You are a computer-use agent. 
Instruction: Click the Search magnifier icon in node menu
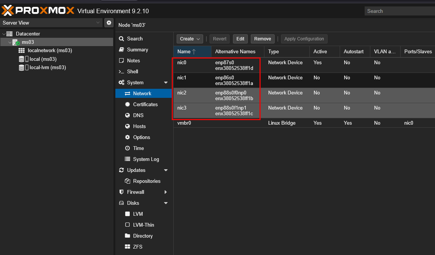pyautogui.click(x=121, y=39)
